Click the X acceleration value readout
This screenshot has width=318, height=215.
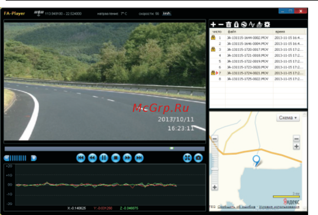click(x=77, y=208)
